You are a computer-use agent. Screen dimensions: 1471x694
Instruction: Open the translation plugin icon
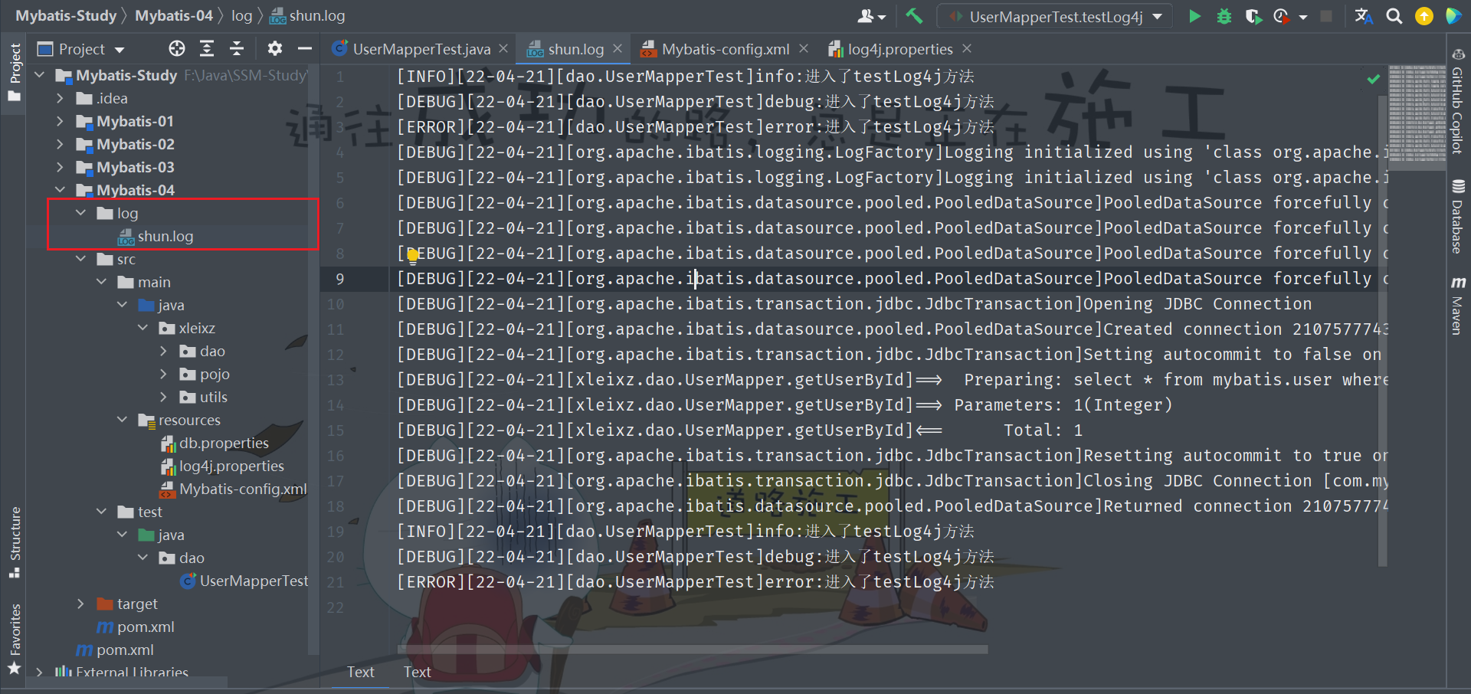pyautogui.click(x=1364, y=16)
